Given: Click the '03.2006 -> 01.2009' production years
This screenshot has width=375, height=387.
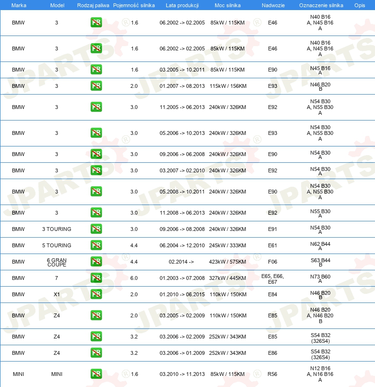Looking at the screenshot, I should click(x=182, y=353).
